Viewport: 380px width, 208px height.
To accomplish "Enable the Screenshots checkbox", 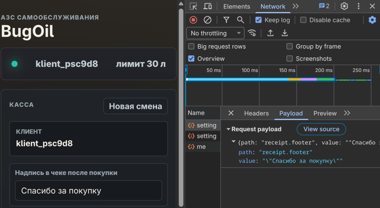I will (x=289, y=59).
